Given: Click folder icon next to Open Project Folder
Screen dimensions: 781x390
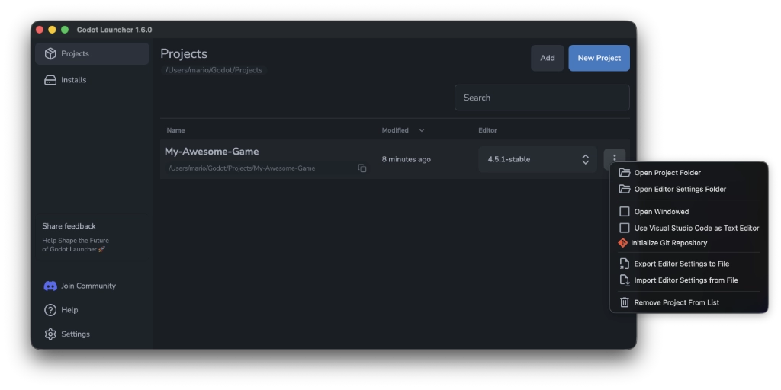Looking at the screenshot, I should 624,173.
